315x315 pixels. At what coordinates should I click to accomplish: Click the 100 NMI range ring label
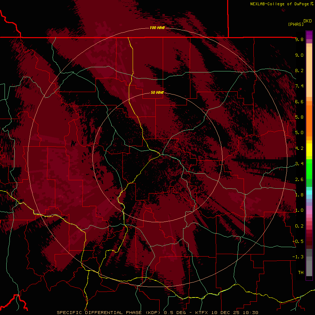click(x=157, y=28)
